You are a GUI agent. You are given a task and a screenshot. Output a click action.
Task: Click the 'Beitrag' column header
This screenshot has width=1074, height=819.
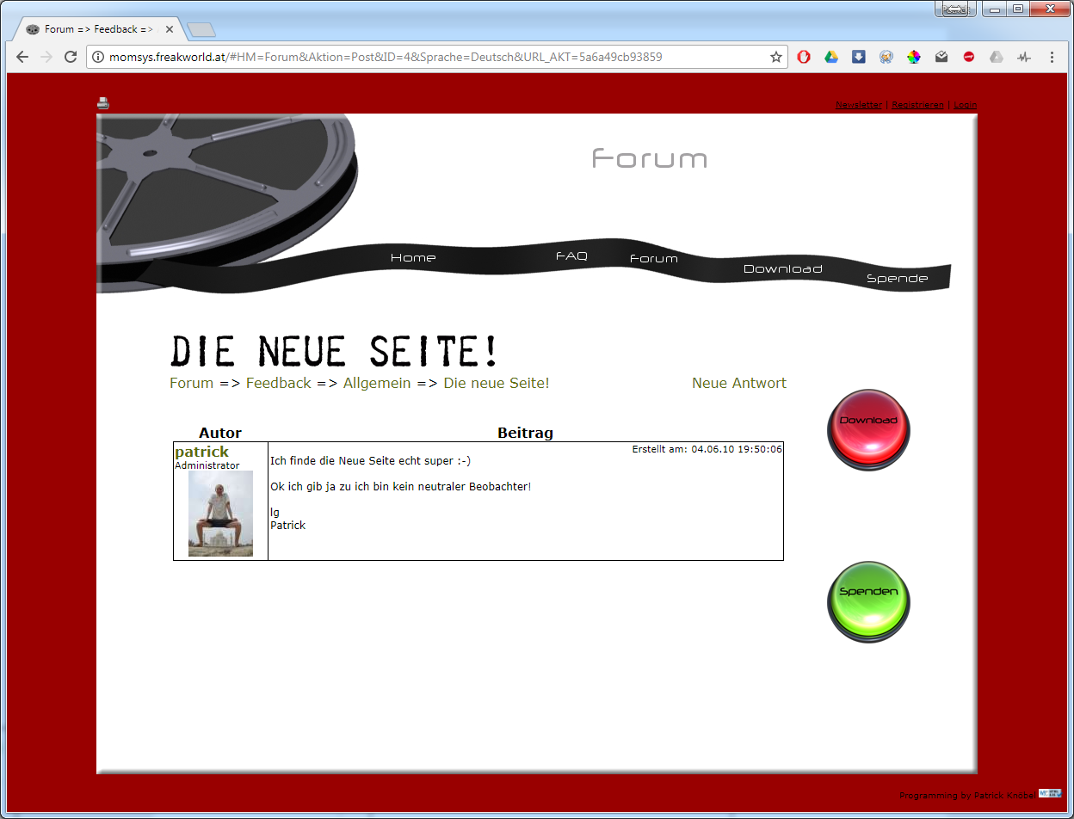[x=525, y=433]
